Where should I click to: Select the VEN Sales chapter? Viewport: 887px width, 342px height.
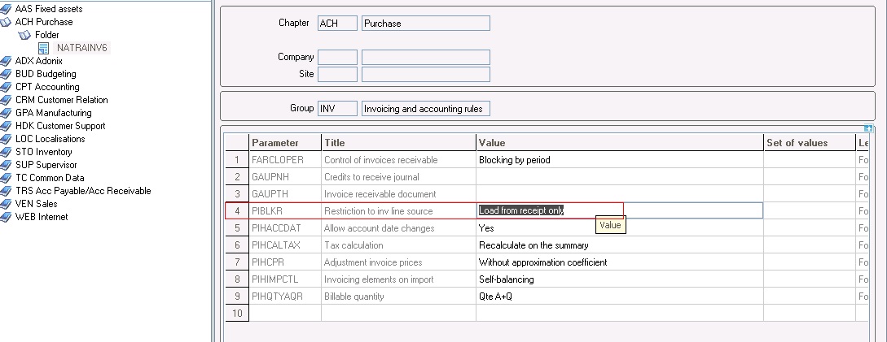click(x=36, y=204)
